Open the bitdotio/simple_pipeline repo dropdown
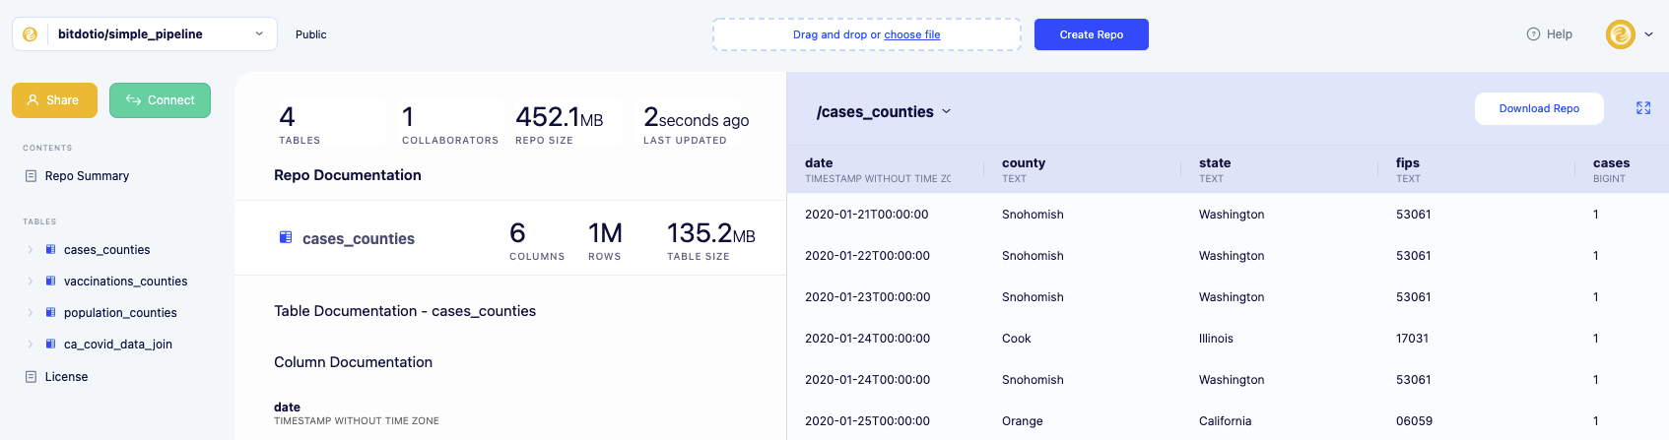This screenshot has width=1669, height=440. (259, 34)
